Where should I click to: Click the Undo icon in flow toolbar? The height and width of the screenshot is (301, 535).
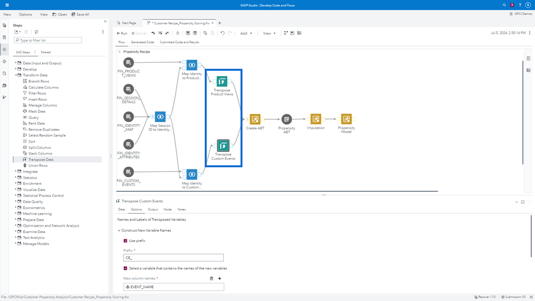[x=222, y=33]
